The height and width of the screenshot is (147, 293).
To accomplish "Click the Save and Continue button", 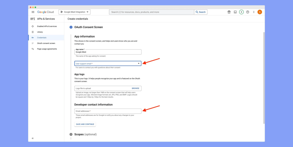I will 85,124.
